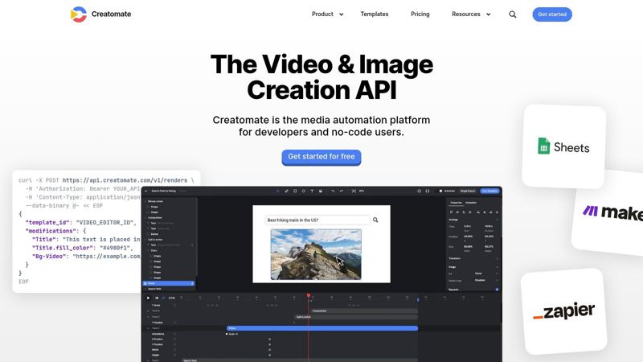Skip to start of the timeline

156,298
